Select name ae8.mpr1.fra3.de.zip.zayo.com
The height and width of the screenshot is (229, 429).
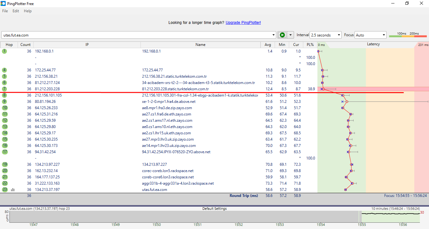(167, 108)
